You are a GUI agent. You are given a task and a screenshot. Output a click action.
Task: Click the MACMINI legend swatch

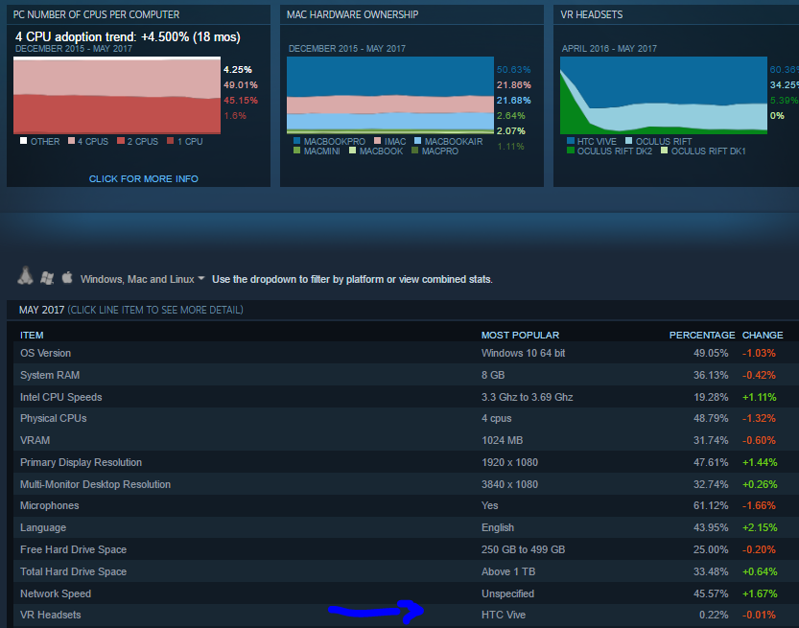(x=297, y=151)
